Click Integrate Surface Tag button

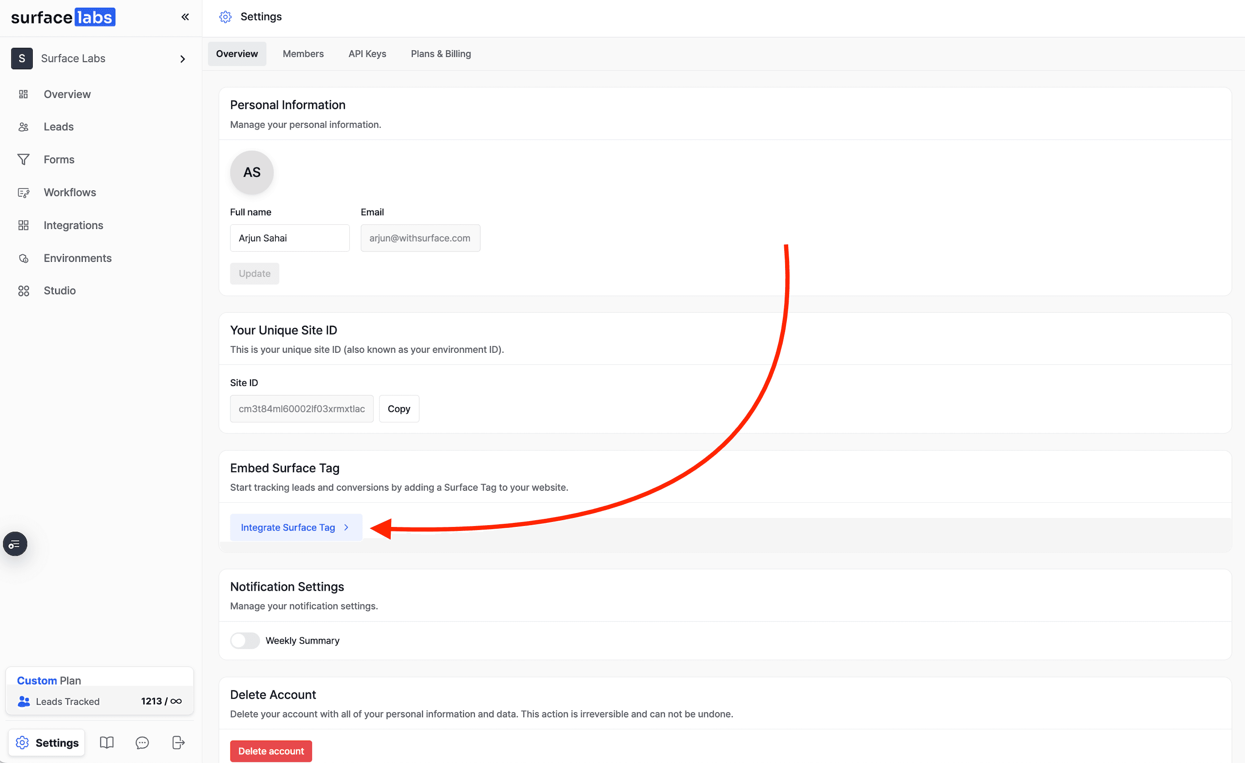point(296,527)
